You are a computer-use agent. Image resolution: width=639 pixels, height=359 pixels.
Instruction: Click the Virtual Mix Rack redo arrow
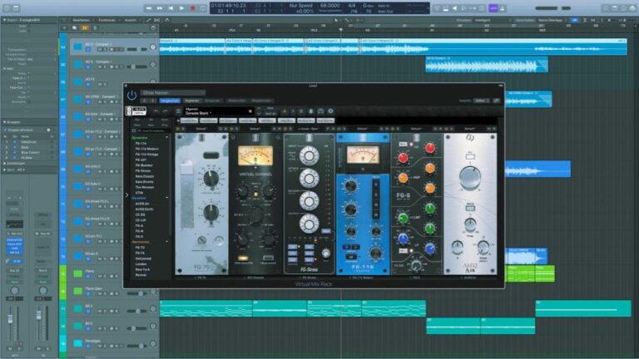(165, 111)
